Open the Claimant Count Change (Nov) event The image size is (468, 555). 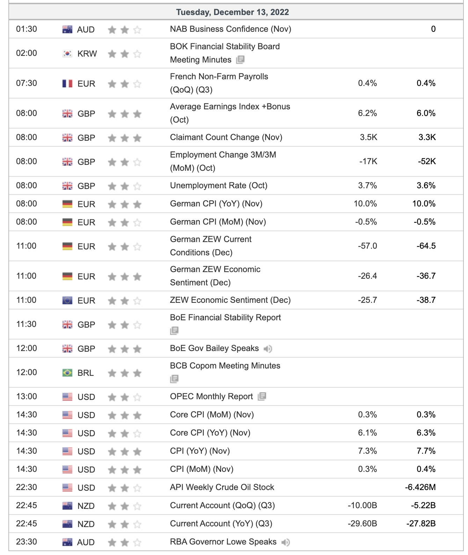click(226, 137)
